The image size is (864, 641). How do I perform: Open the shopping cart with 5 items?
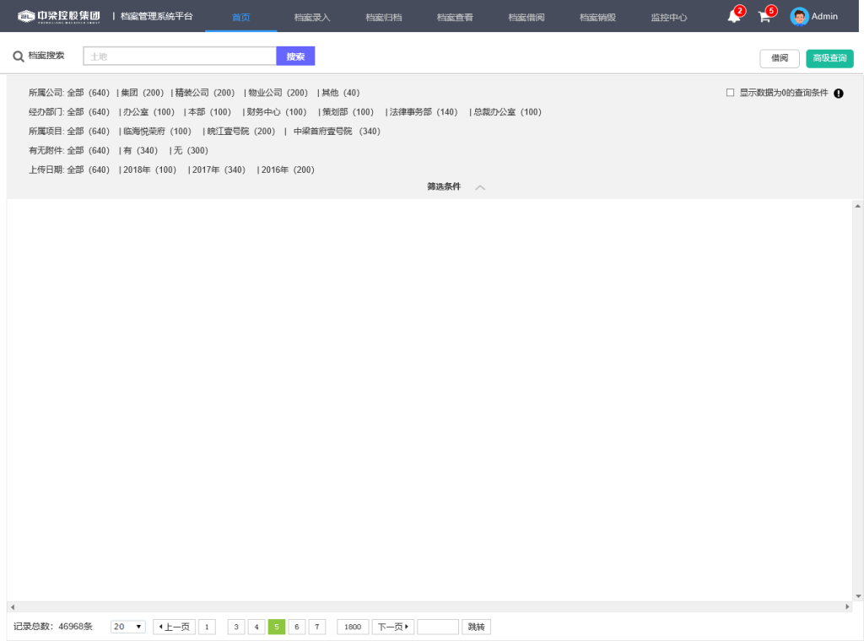click(x=764, y=18)
